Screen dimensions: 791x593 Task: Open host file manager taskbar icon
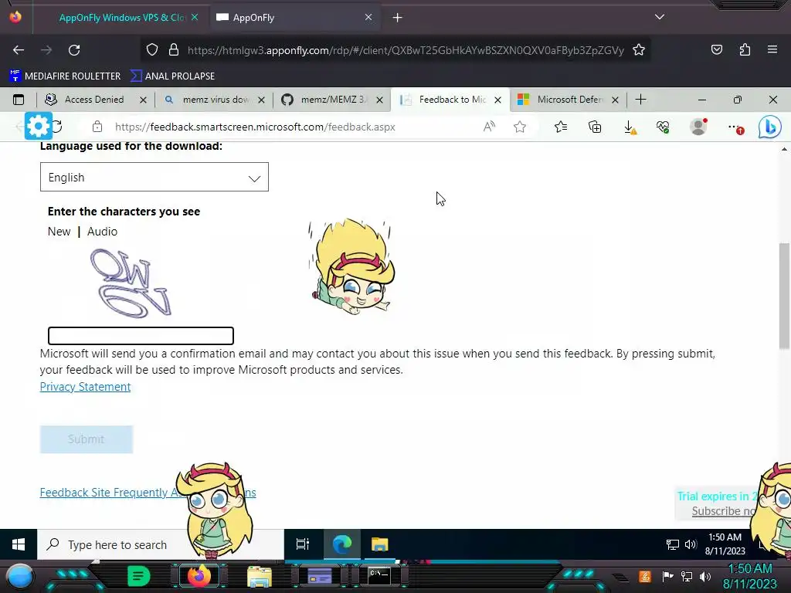pos(260,577)
